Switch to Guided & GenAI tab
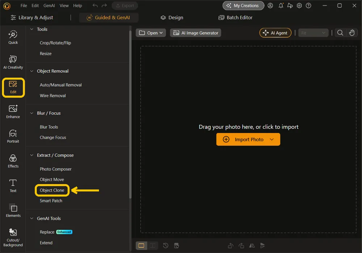The height and width of the screenshot is (253, 362). pos(109,17)
